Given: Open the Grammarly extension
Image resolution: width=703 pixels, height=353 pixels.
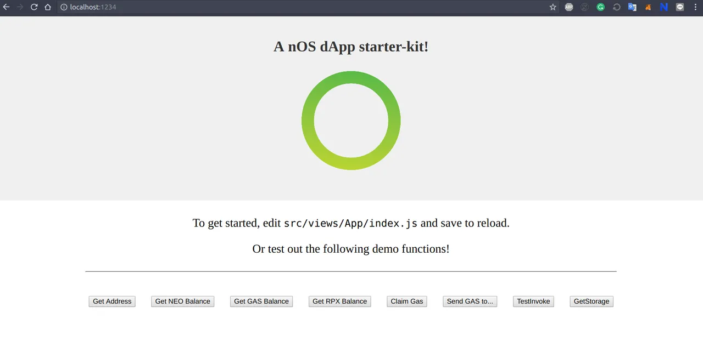Looking at the screenshot, I should (601, 7).
